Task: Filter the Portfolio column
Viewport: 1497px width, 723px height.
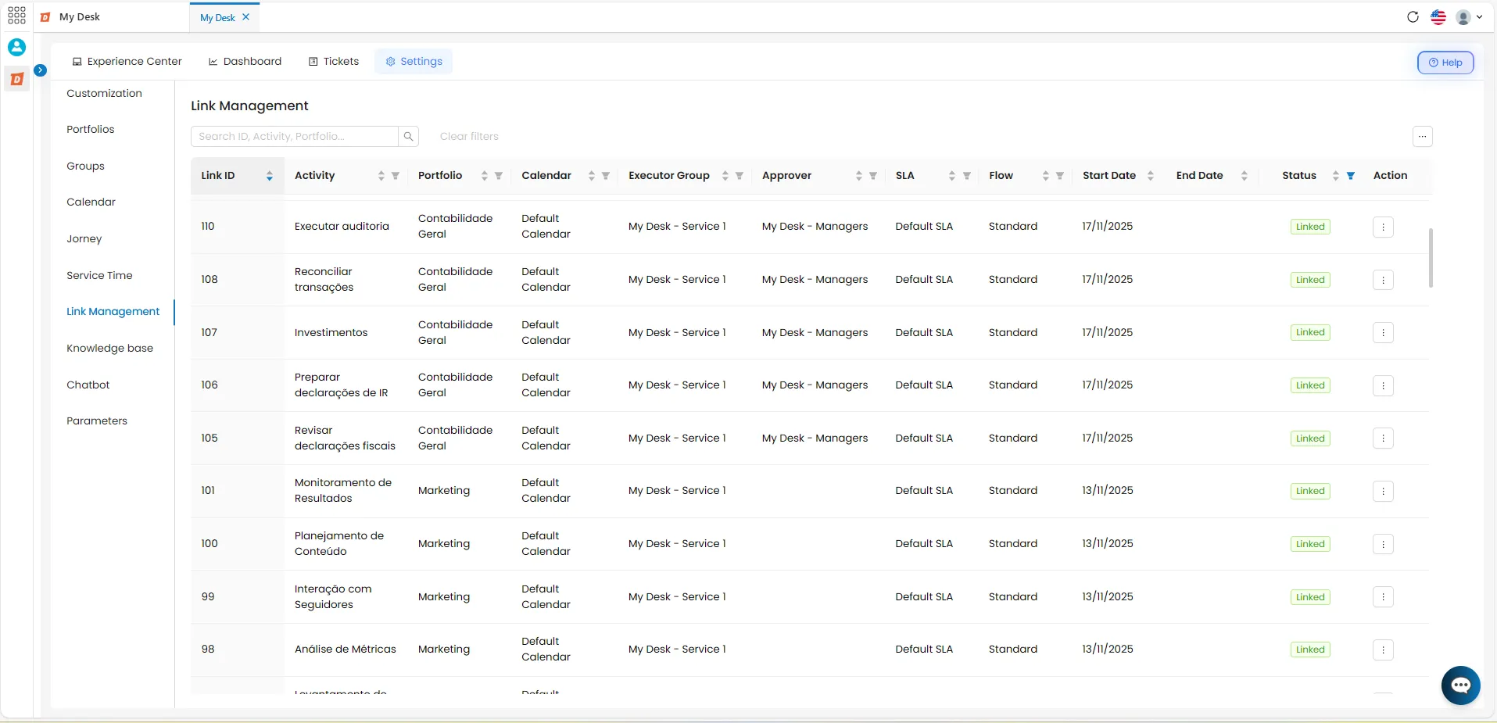Action: tap(499, 176)
